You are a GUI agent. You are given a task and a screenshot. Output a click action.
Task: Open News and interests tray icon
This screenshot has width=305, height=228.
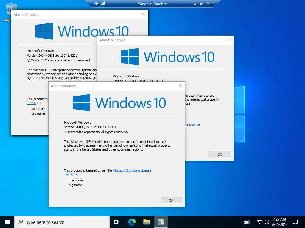click(246, 222)
